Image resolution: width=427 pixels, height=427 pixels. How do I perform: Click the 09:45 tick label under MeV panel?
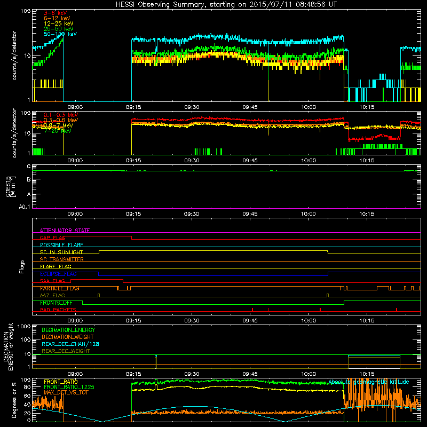[x=250, y=161]
